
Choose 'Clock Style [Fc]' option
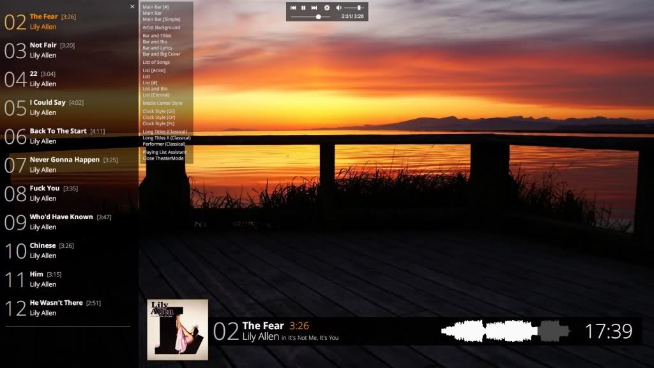158,123
